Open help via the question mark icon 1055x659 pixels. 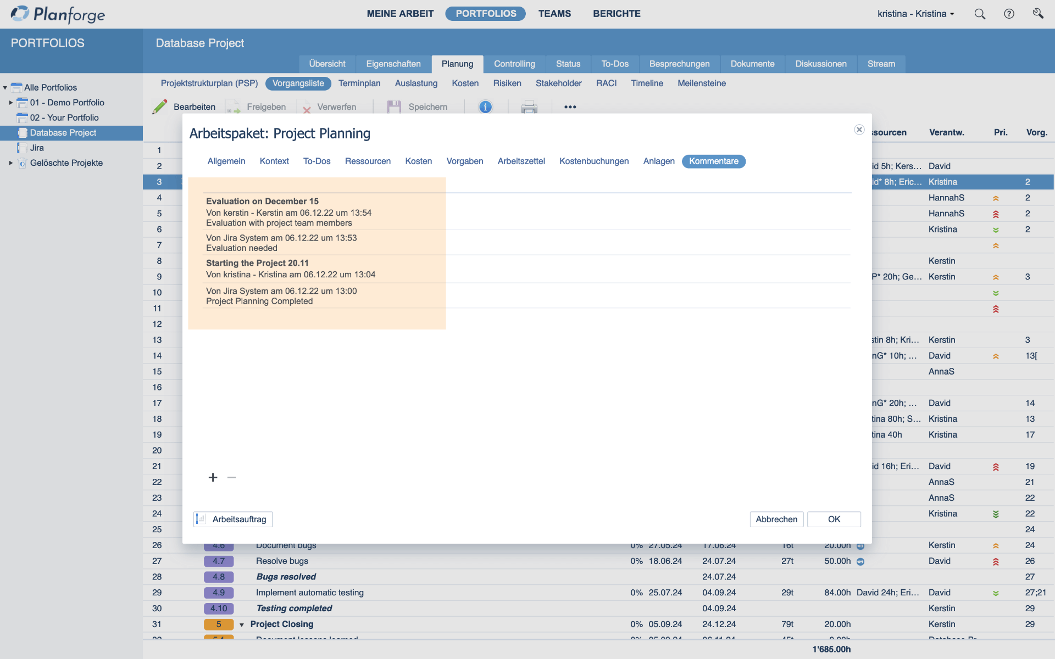click(1009, 14)
